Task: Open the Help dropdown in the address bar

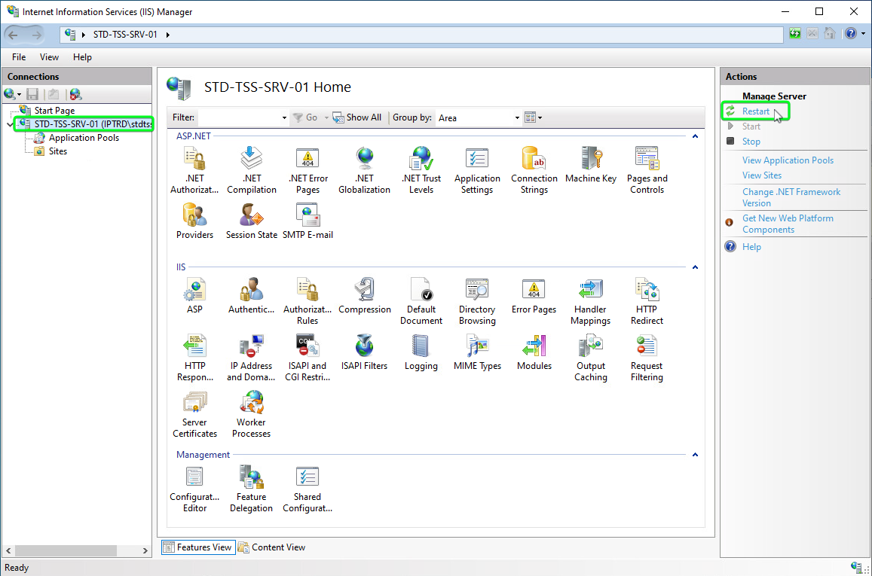Action: pos(863,34)
